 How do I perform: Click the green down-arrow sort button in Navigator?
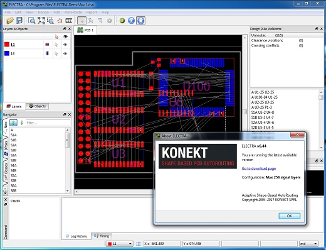(21, 122)
